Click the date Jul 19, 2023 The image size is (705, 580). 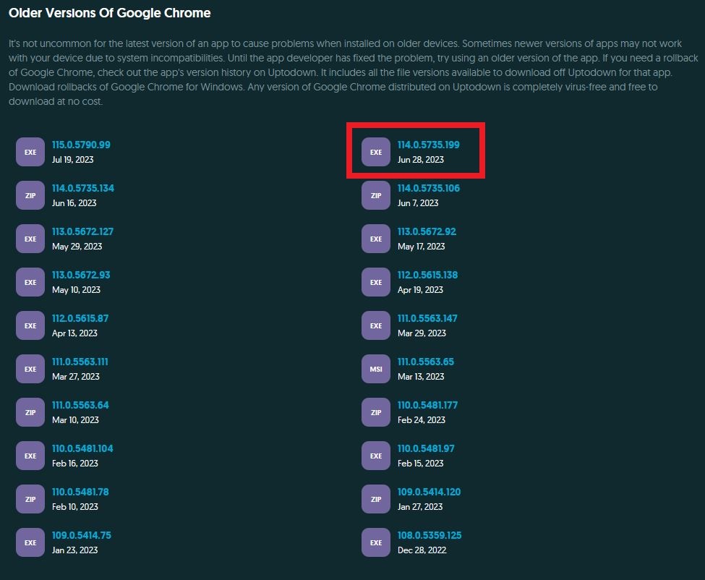click(x=73, y=160)
